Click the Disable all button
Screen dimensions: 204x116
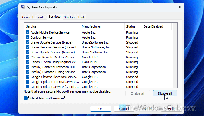point(165,93)
